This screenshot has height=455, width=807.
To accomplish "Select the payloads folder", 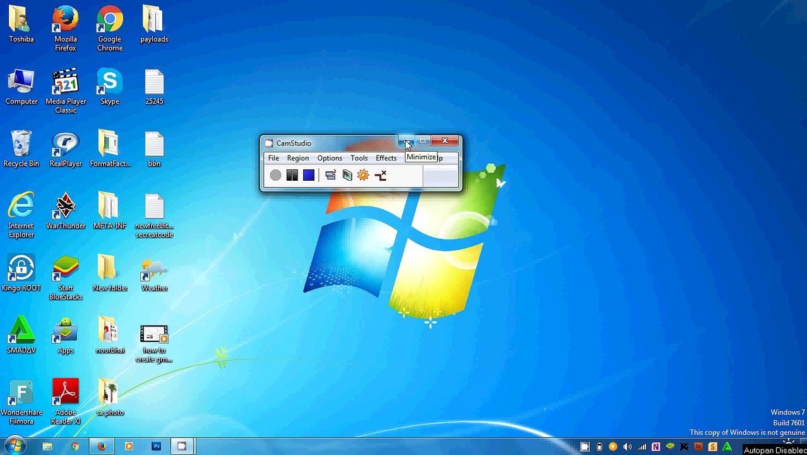I will pos(154,25).
